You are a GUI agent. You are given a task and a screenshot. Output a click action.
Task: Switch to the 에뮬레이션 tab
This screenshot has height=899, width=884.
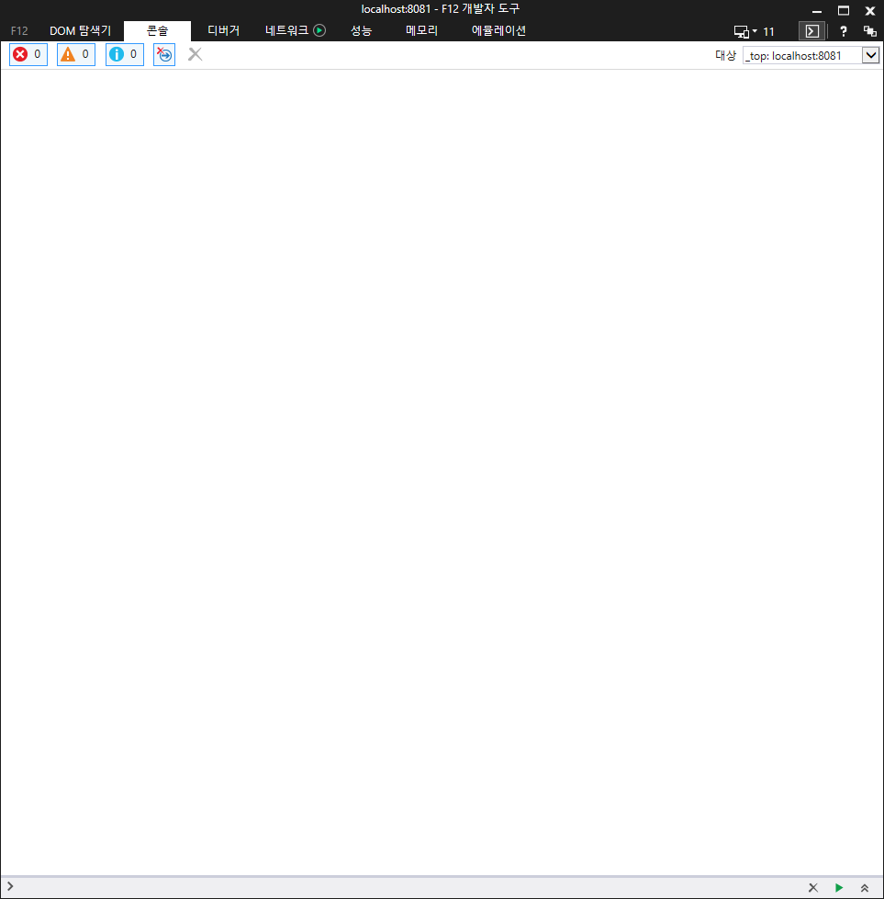(x=498, y=31)
